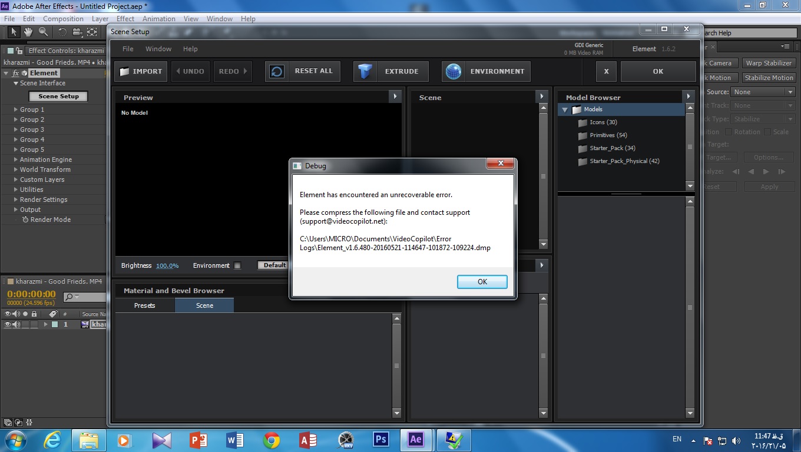The height and width of the screenshot is (452, 801).
Task: Toggle layer 1 video eye visibility
Action: (x=8, y=324)
